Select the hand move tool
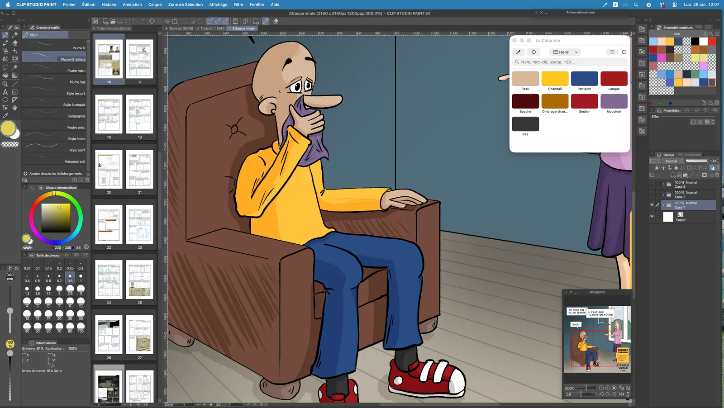 [14, 108]
